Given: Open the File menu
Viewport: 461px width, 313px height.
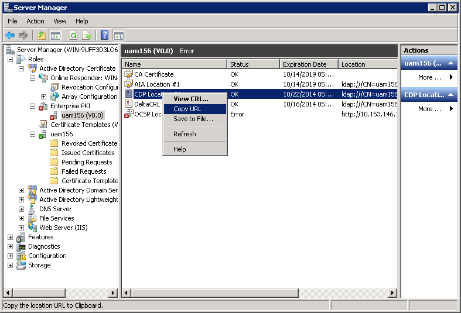Looking at the screenshot, I should click(x=12, y=21).
